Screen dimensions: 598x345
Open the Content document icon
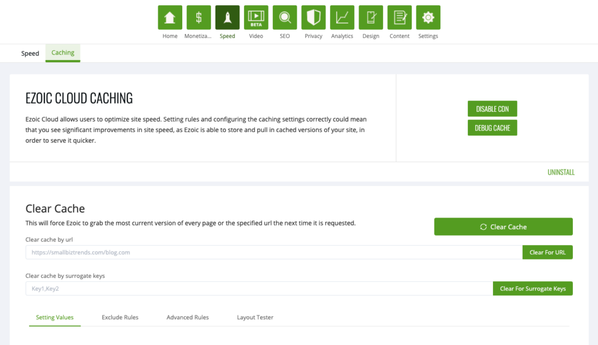tap(399, 17)
